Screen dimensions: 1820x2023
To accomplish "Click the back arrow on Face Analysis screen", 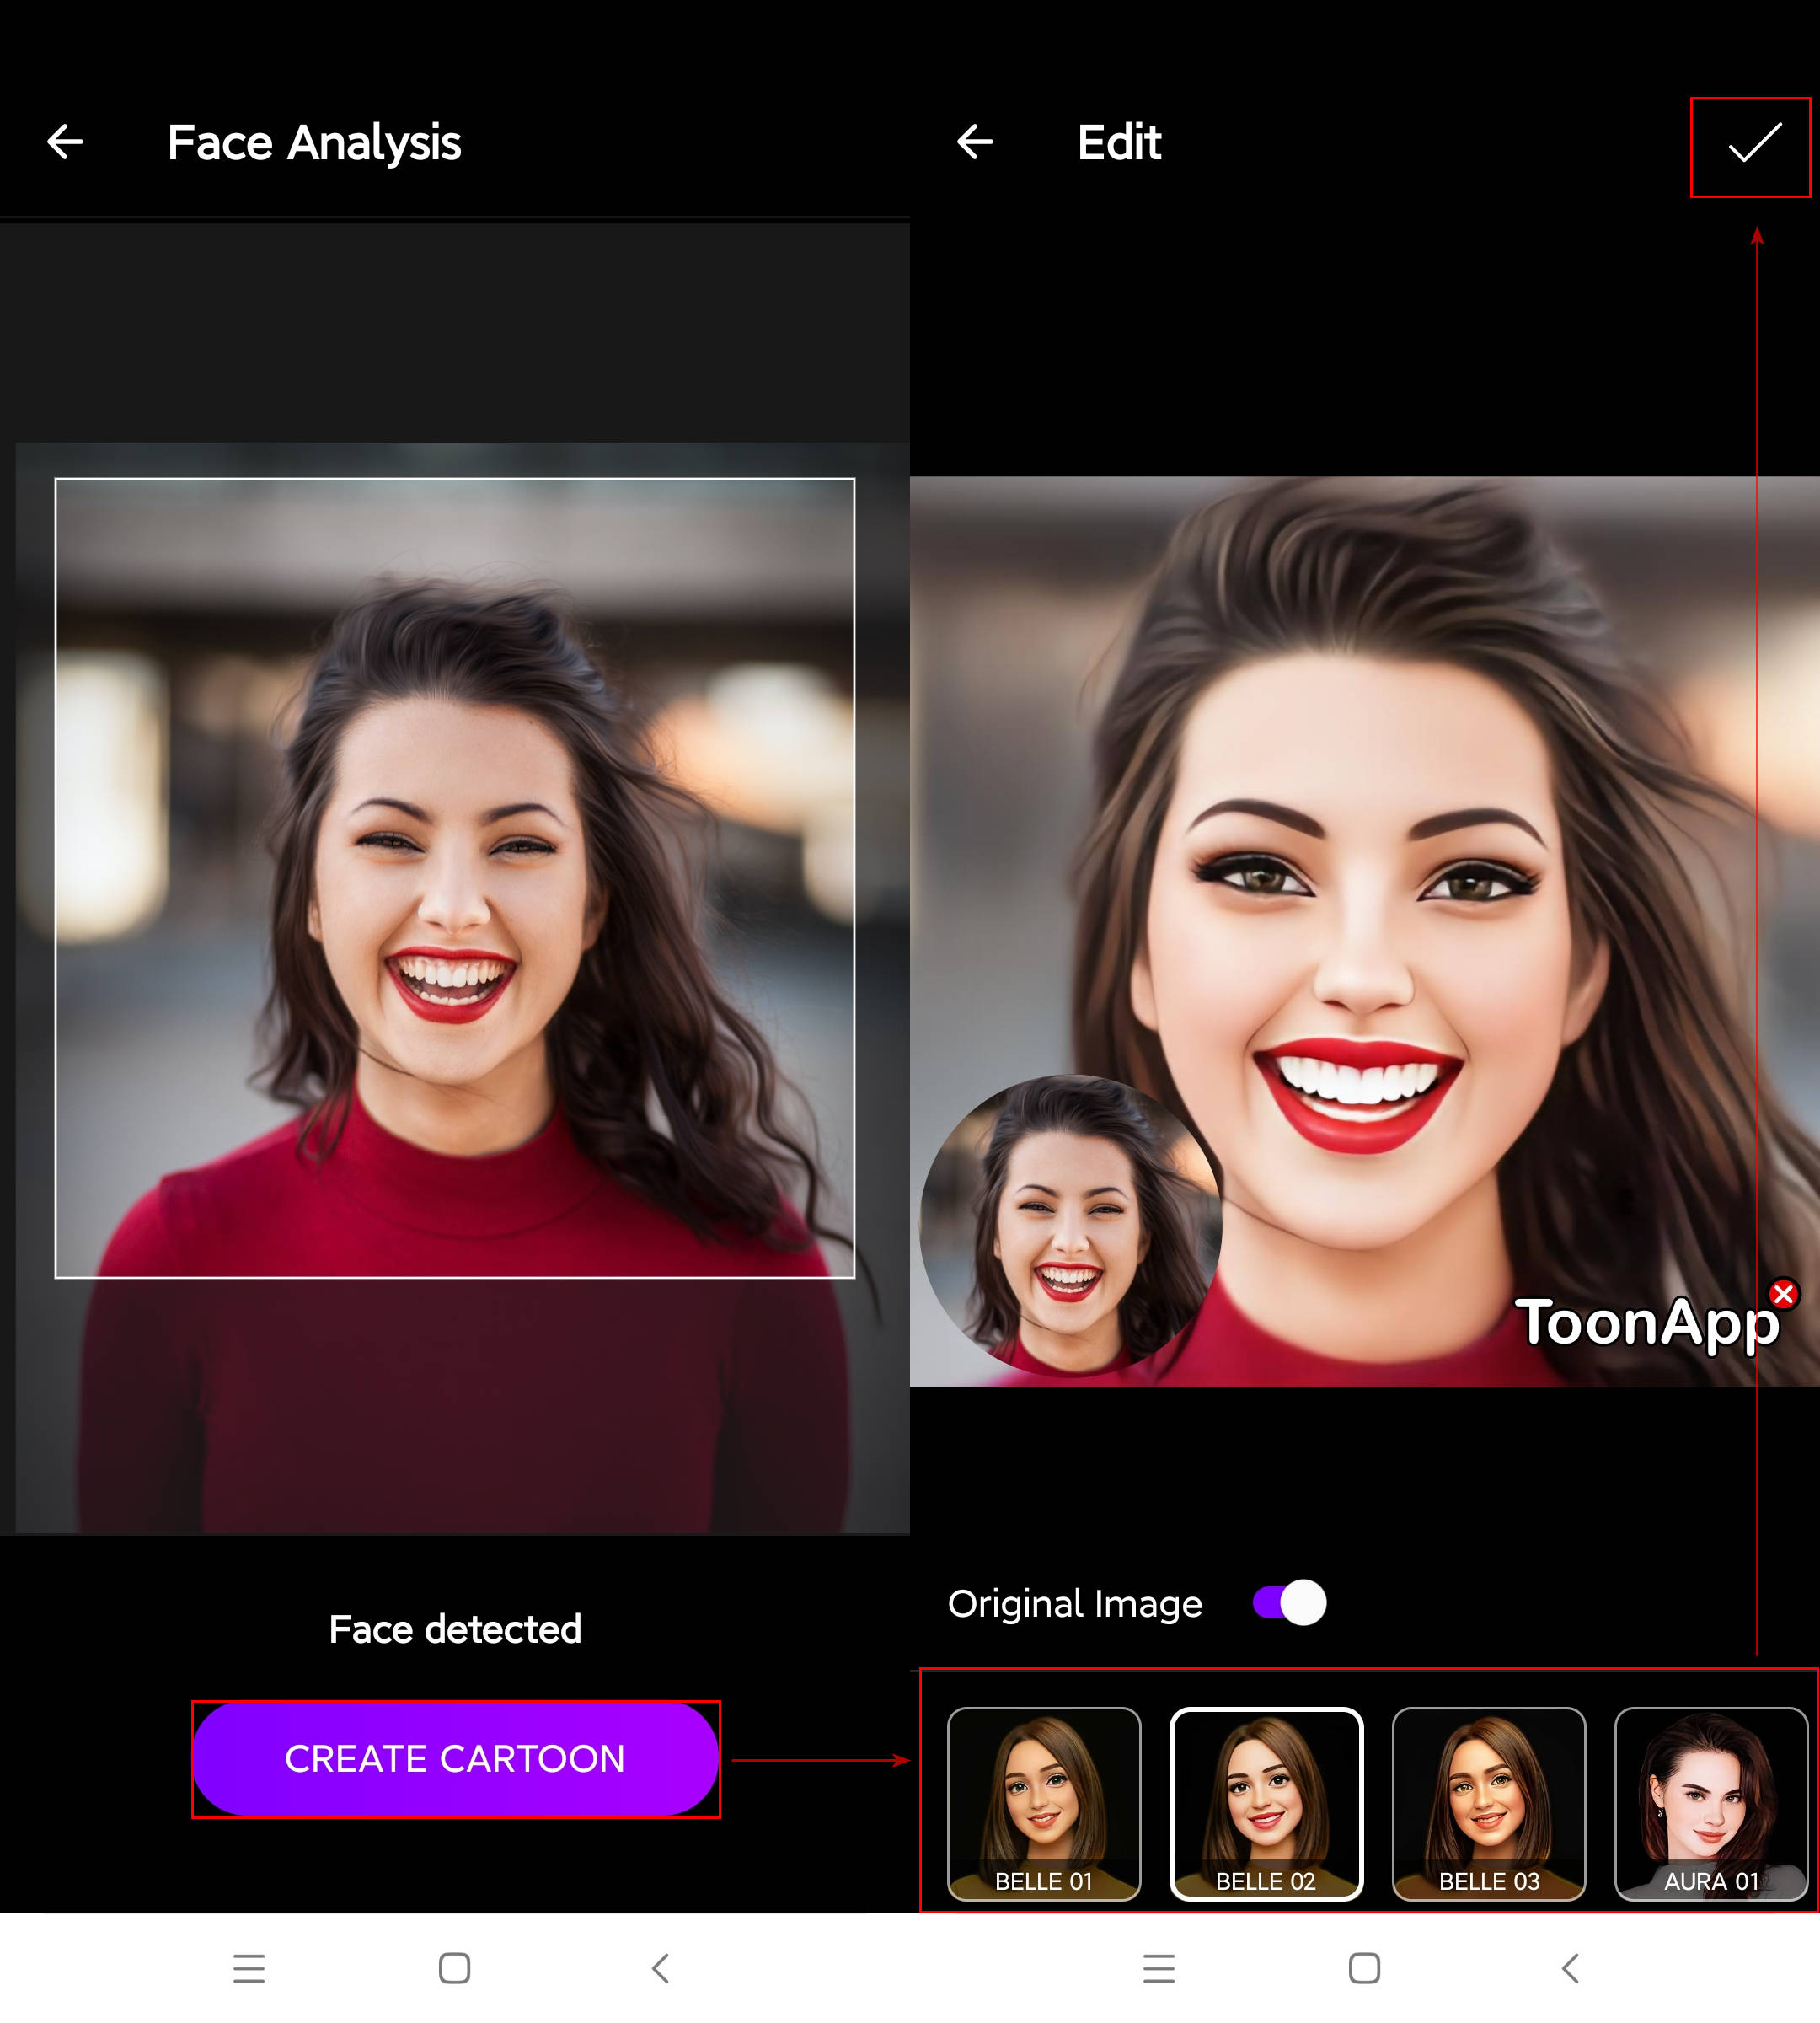I will [x=67, y=144].
